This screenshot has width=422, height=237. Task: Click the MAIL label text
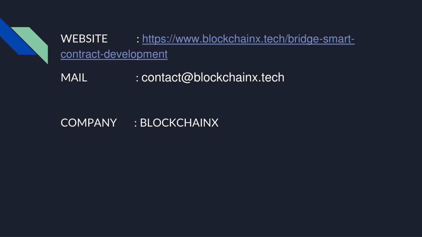click(74, 78)
